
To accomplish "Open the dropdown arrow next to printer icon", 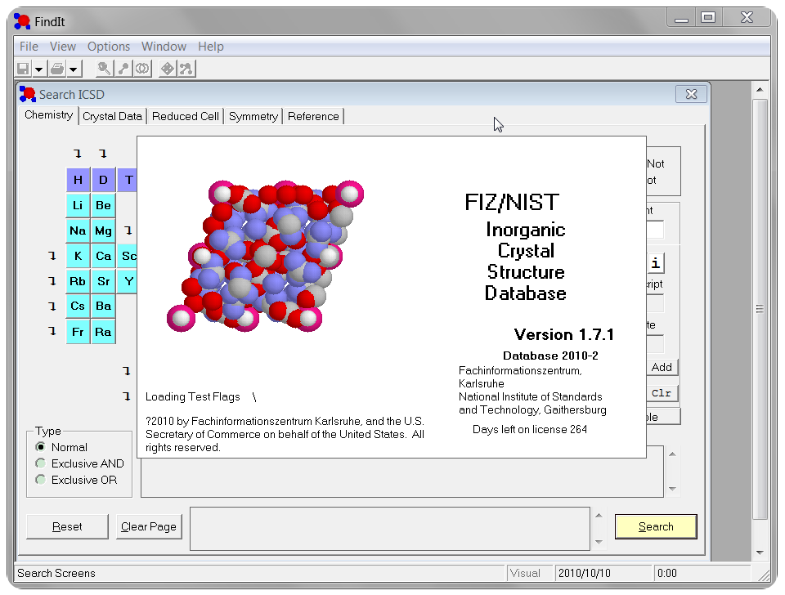I will (x=74, y=69).
